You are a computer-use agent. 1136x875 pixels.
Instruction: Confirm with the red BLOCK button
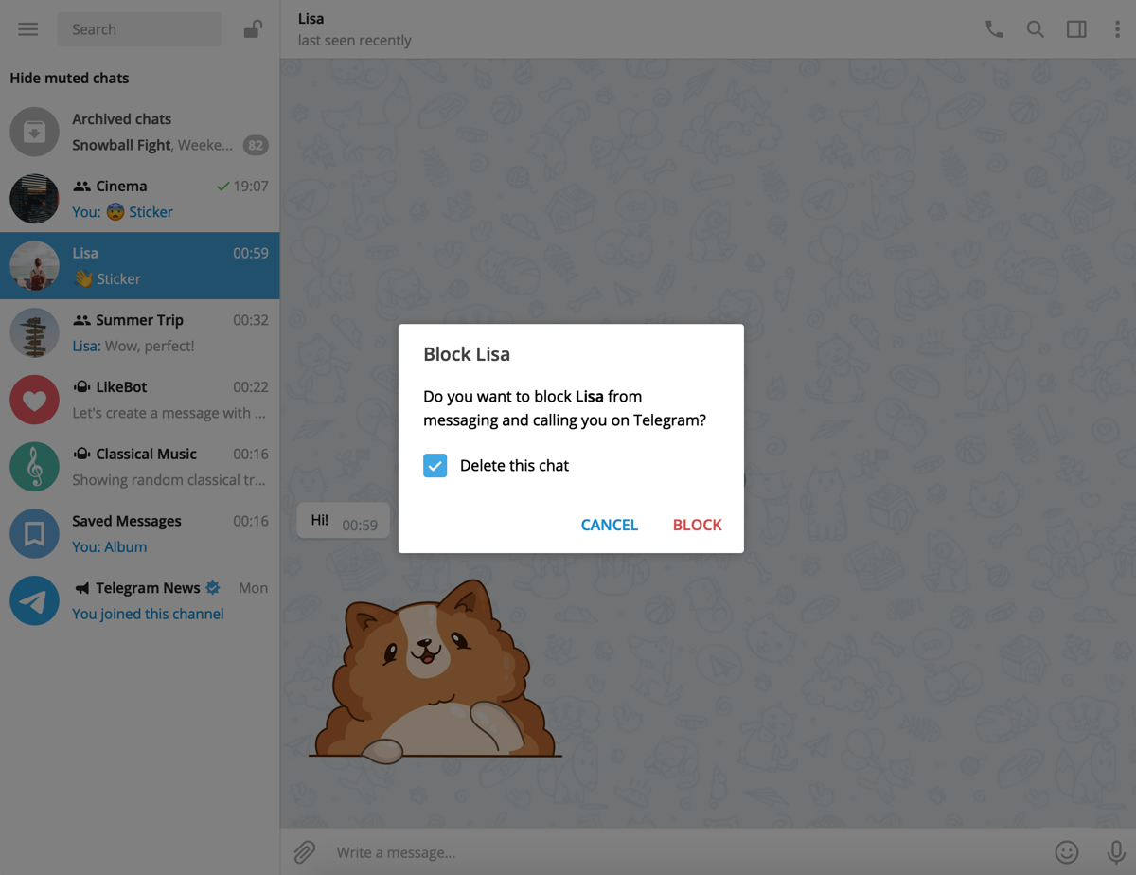[698, 525]
